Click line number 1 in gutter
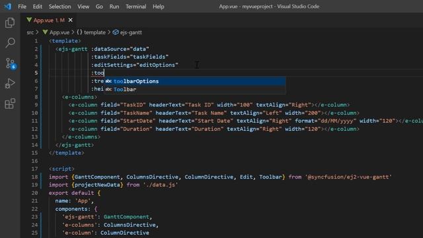This screenshot has height=238, width=423. [x=36, y=41]
